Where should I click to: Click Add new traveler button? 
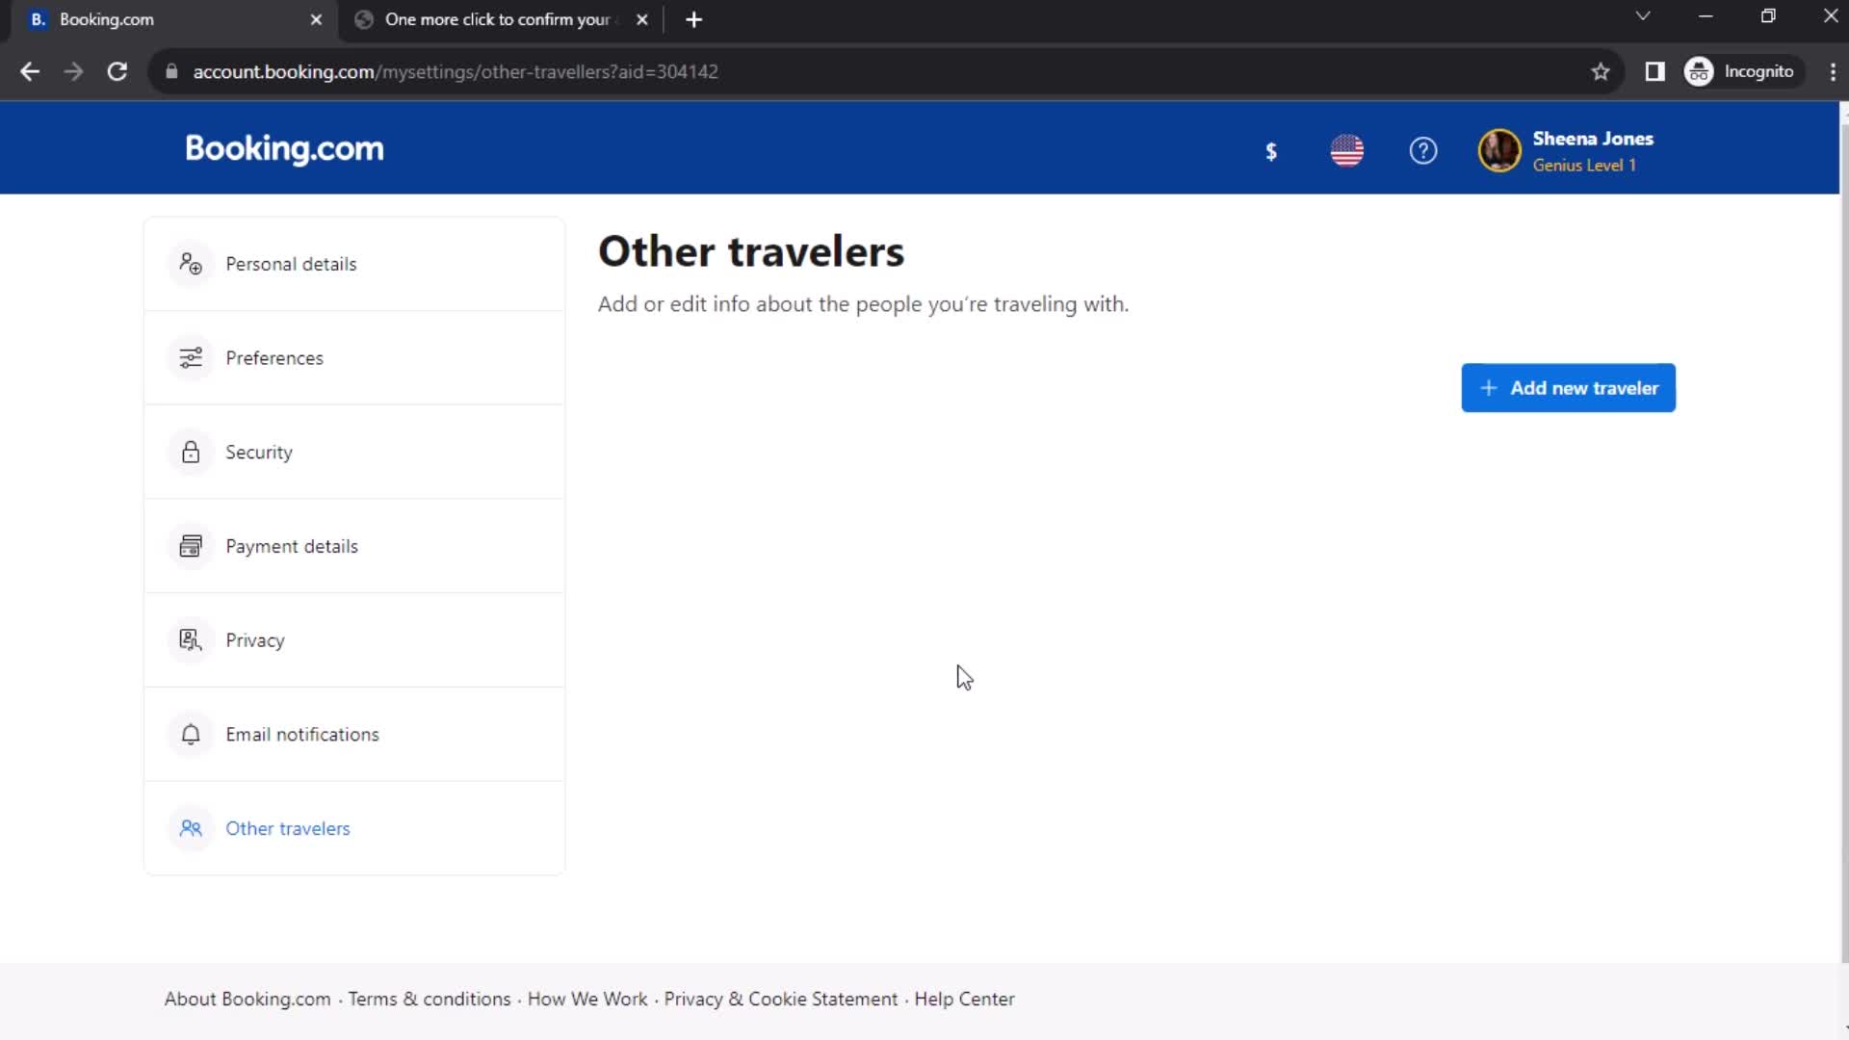[1569, 387]
